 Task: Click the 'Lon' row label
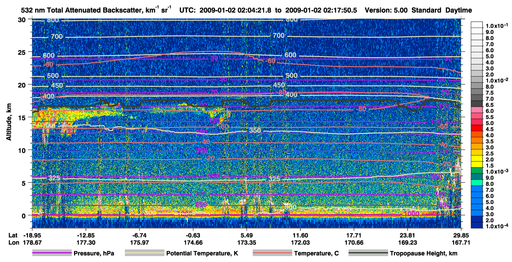pyautogui.click(x=13, y=242)
